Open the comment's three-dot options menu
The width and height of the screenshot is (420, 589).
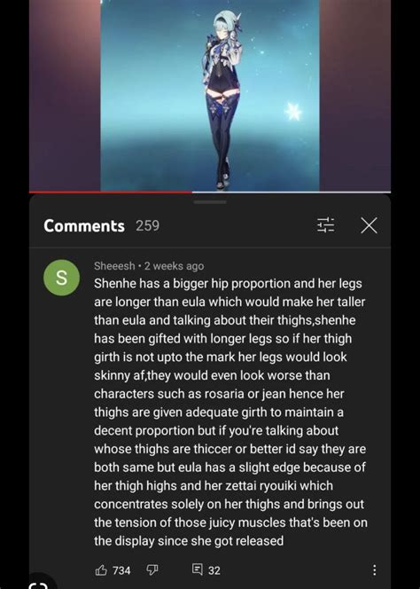coord(374,570)
